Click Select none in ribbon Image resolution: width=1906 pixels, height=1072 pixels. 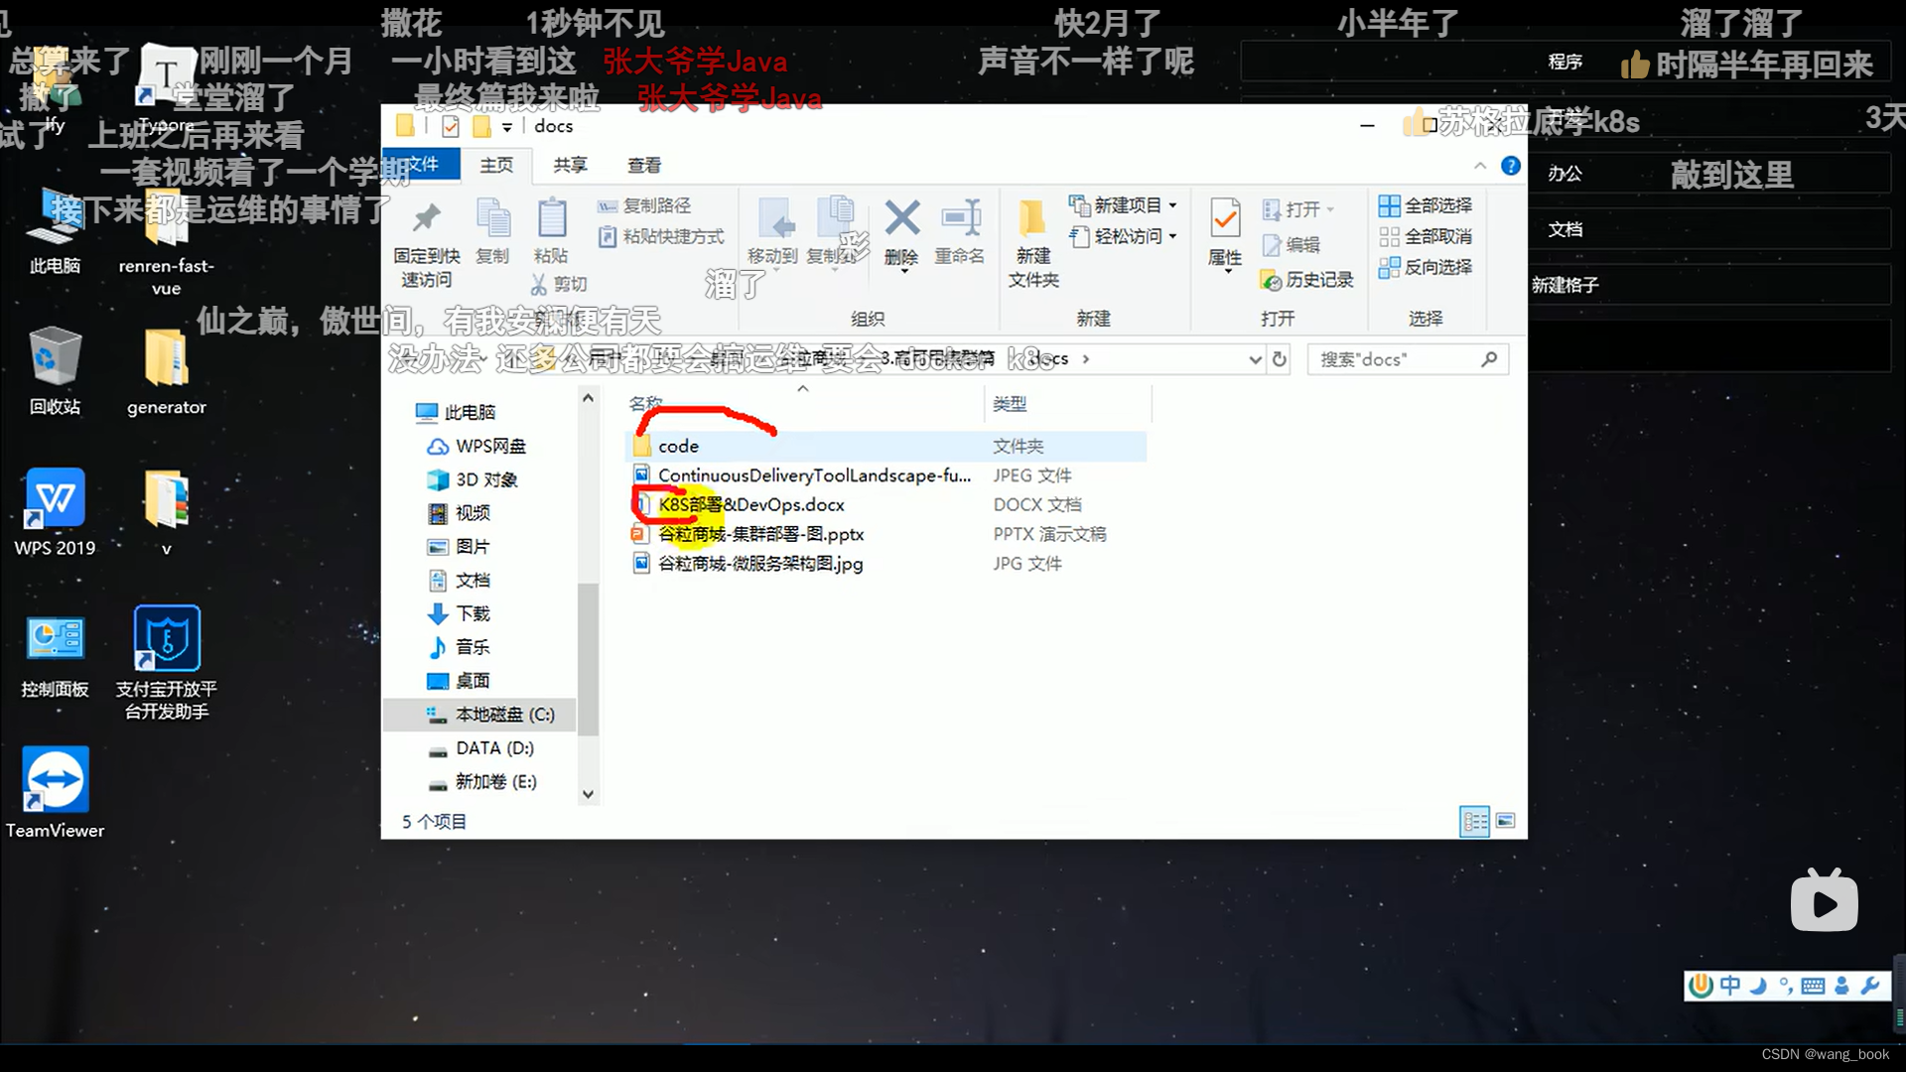1426,236
